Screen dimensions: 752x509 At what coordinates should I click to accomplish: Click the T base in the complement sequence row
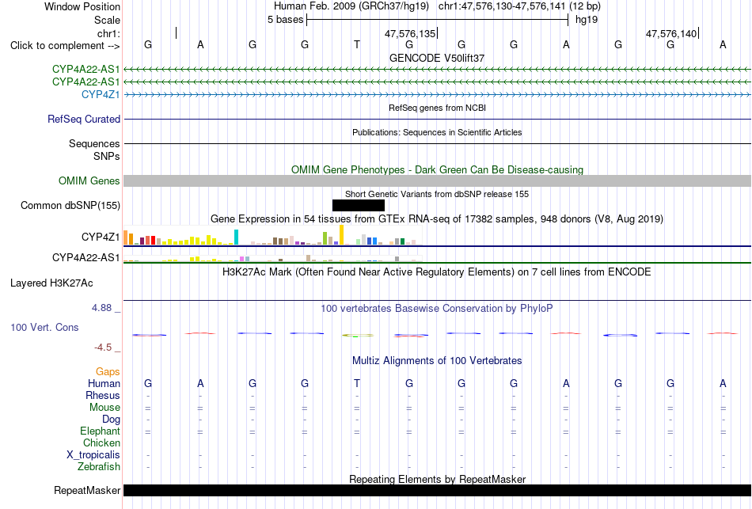tap(357, 44)
